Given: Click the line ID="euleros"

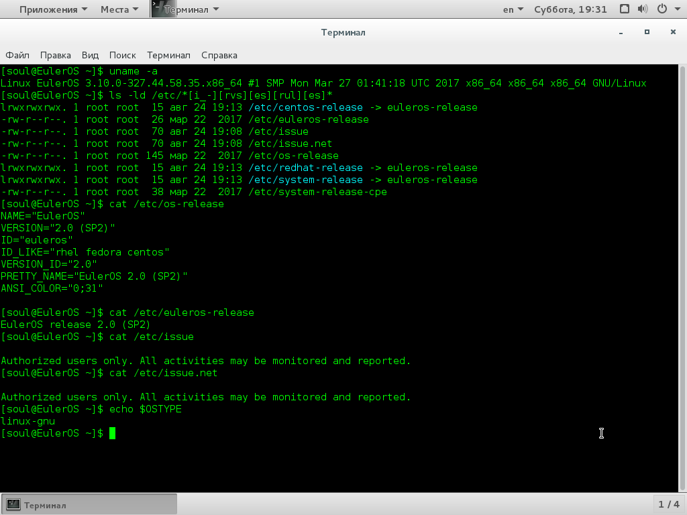Looking at the screenshot, I should pyautogui.click(x=36, y=240).
